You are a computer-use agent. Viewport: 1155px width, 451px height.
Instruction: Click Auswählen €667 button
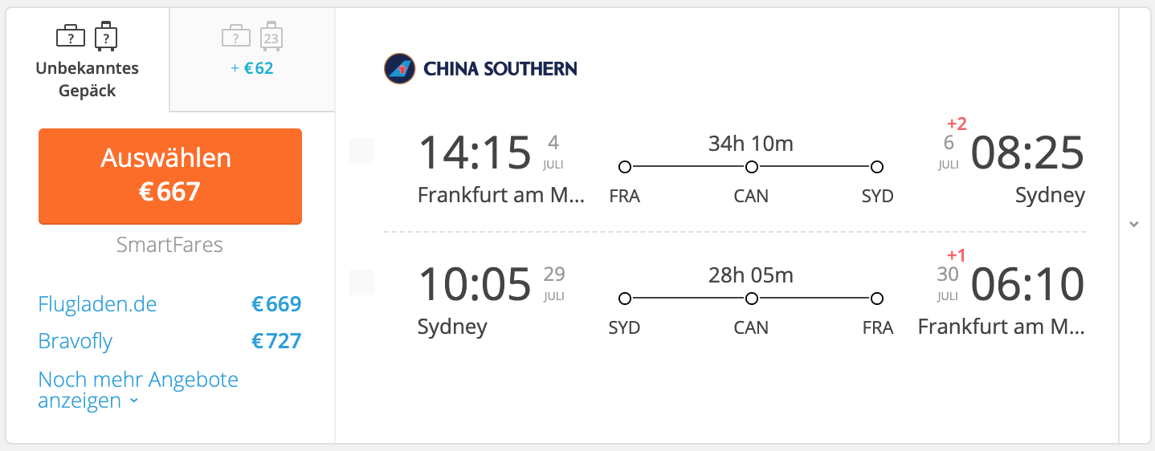click(x=170, y=176)
